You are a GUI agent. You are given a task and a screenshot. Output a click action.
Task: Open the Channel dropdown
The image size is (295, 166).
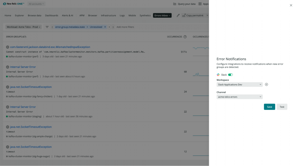tap(239, 97)
